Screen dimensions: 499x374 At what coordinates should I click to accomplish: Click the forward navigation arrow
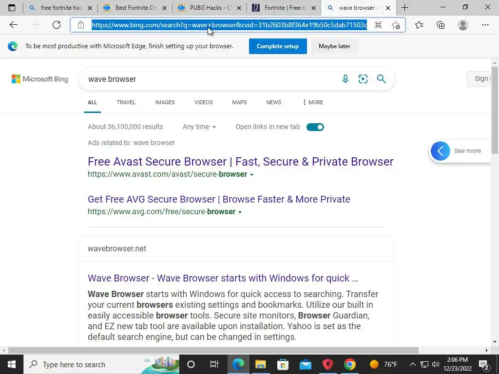tap(35, 25)
